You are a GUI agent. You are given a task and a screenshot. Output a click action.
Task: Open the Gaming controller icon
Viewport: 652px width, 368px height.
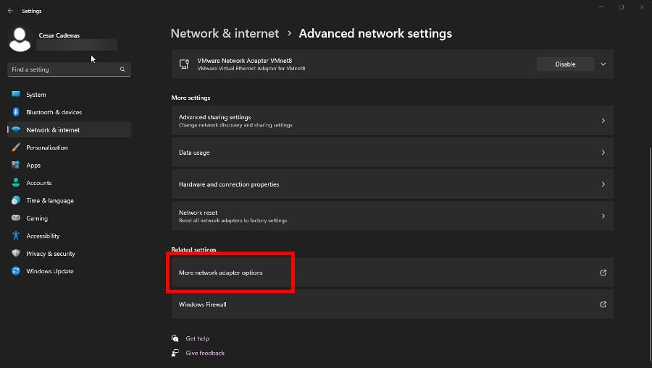pos(16,218)
